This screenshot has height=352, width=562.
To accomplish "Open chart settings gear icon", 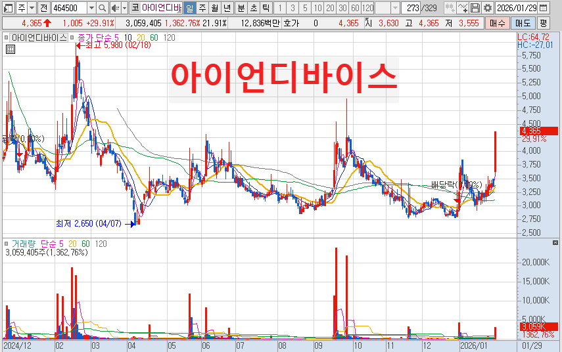I will coord(488,7).
